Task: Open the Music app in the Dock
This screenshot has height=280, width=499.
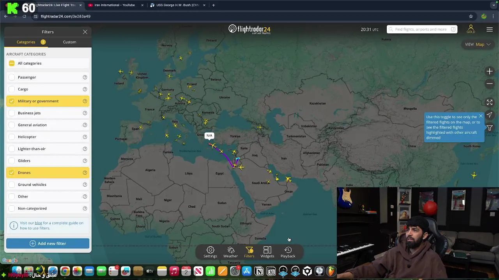Action: [x=174, y=271]
